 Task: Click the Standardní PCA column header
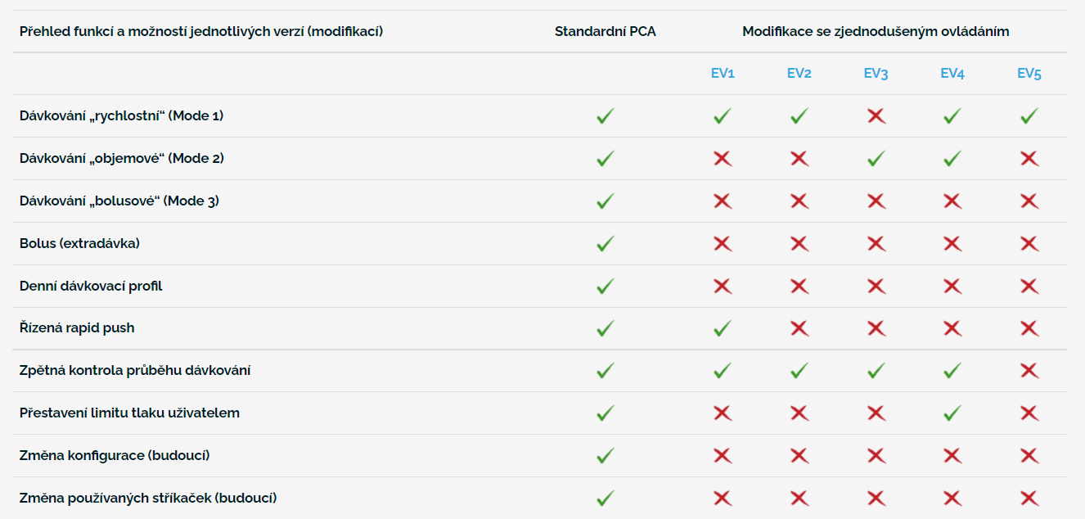[x=606, y=32]
